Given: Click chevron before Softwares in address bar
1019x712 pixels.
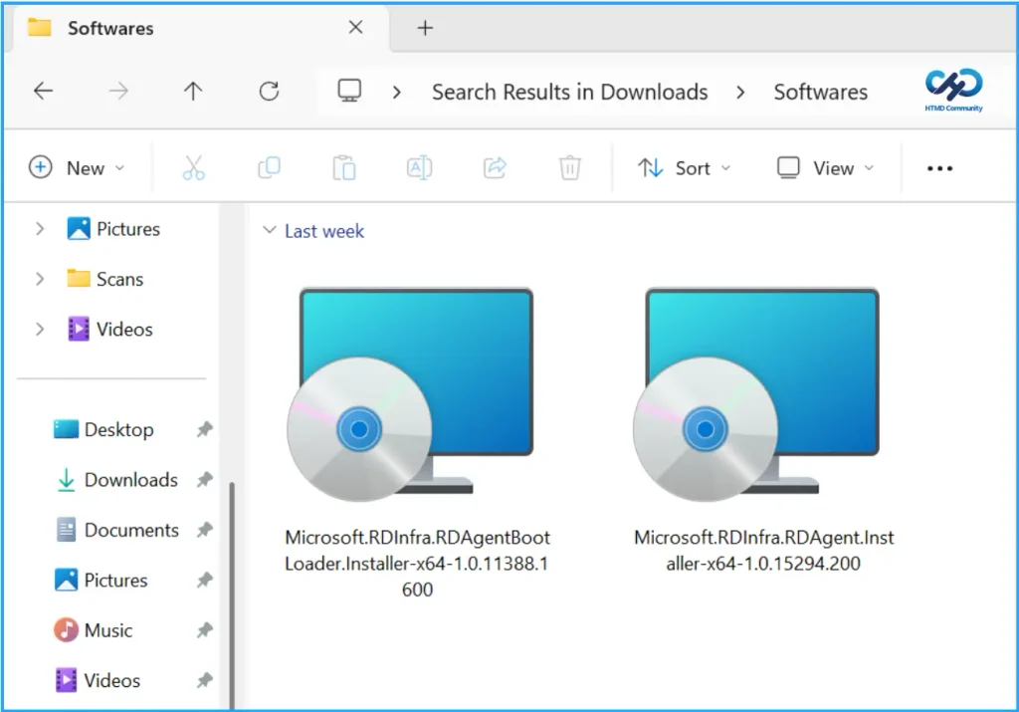Looking at the screenshot, I should pyautogui.click(x=740, y=93).
